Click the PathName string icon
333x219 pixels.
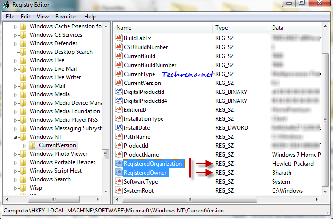coord(119,136)
